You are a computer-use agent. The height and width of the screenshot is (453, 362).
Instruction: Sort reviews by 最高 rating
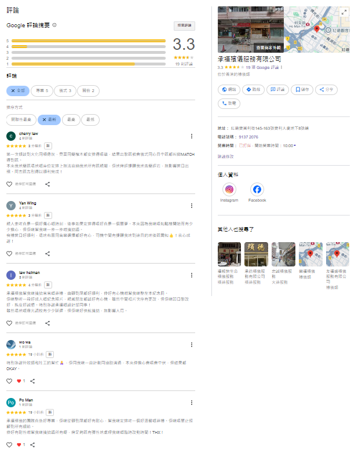coord(71,119)
